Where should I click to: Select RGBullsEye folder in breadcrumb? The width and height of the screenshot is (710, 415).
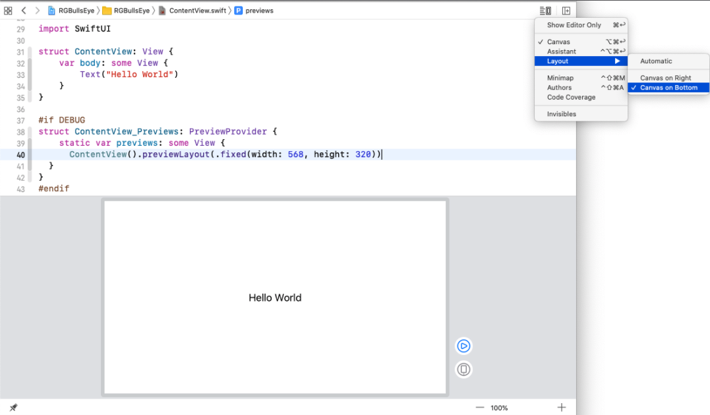127,11
